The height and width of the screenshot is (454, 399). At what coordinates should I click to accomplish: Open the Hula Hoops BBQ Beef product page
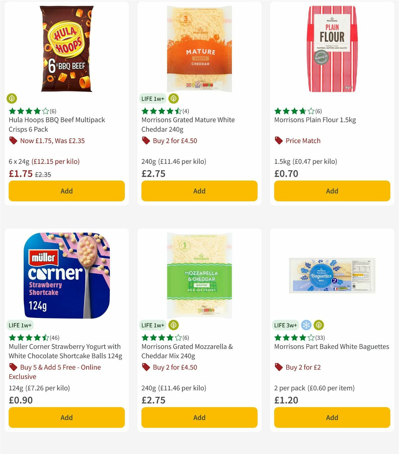coord(57,124)
